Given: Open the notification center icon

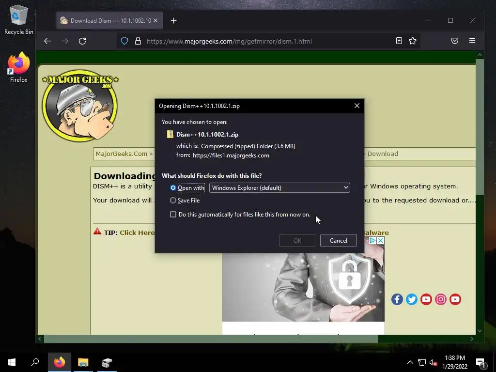Looking at the screenshot, I should tap(480, 363).
